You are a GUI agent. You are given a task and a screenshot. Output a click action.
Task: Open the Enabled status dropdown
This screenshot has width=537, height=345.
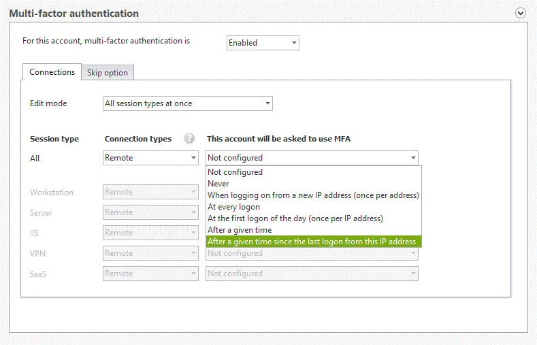[263, 43]
